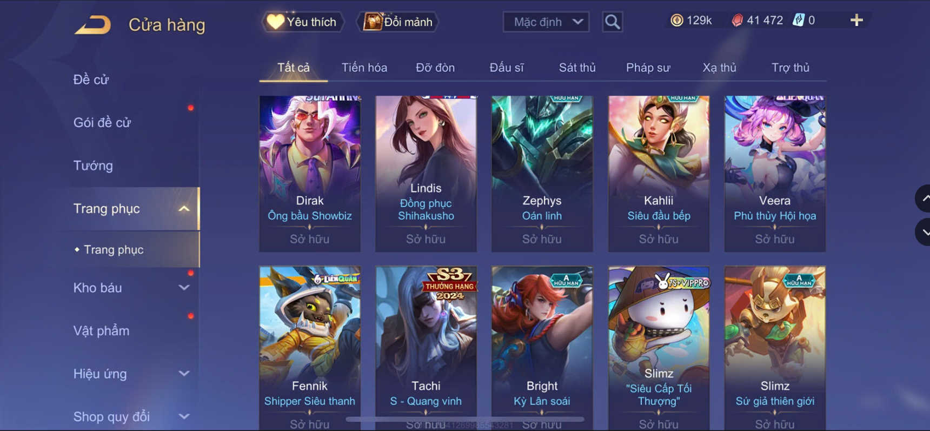
Task: Tap the plus icon to add currency
Action: pos(856,21)
